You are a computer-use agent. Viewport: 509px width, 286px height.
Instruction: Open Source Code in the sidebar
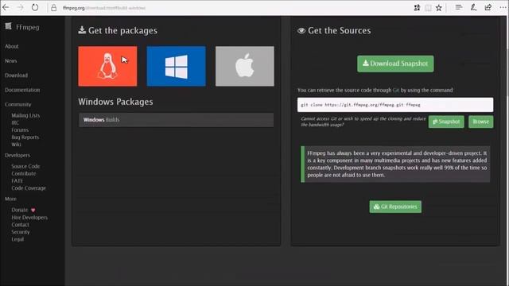coord(25,166)
